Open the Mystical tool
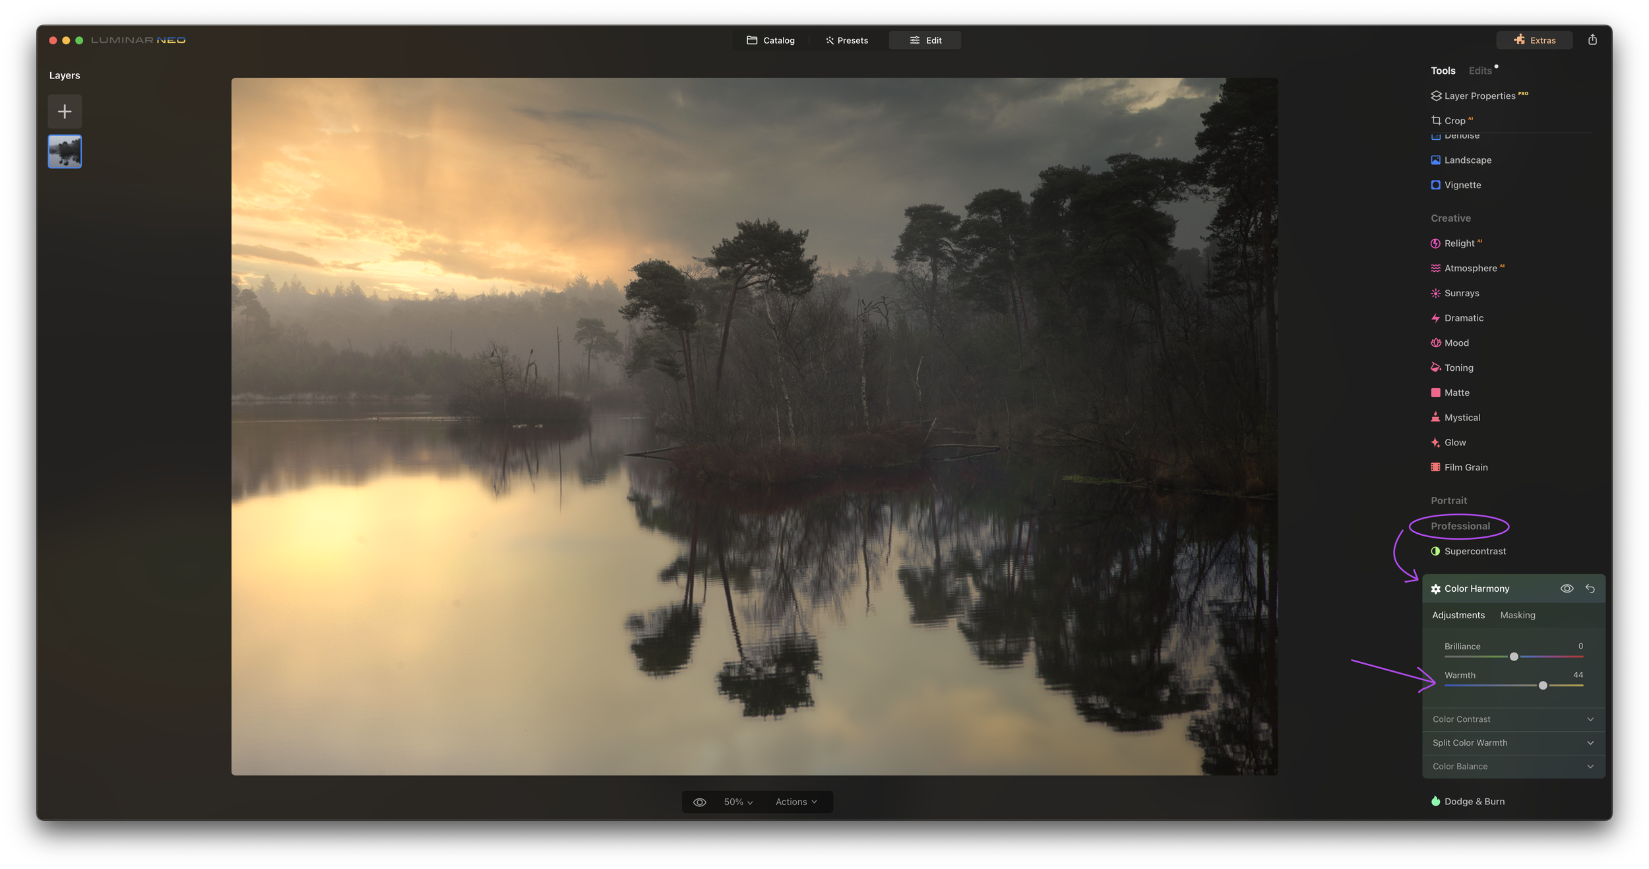This screenshot has width=1649, height=869. 1462,418
